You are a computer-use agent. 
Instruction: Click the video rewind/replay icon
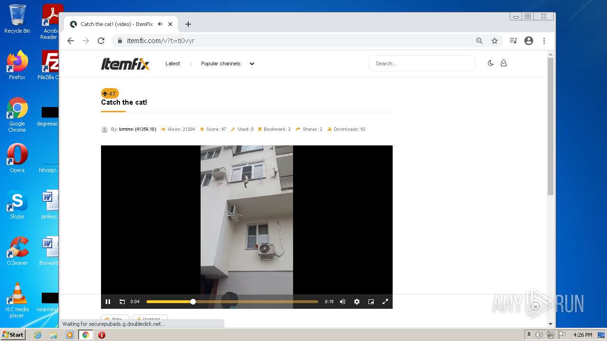point(122,302)
